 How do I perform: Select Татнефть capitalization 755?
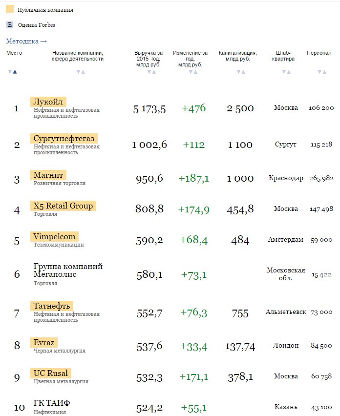(240, 313)
